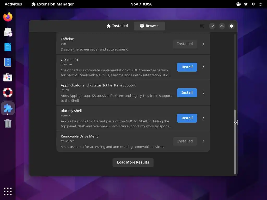Click the Removable Drive Menu title
This screenshot has width=267, height=200.
click(x=80, y=136)
